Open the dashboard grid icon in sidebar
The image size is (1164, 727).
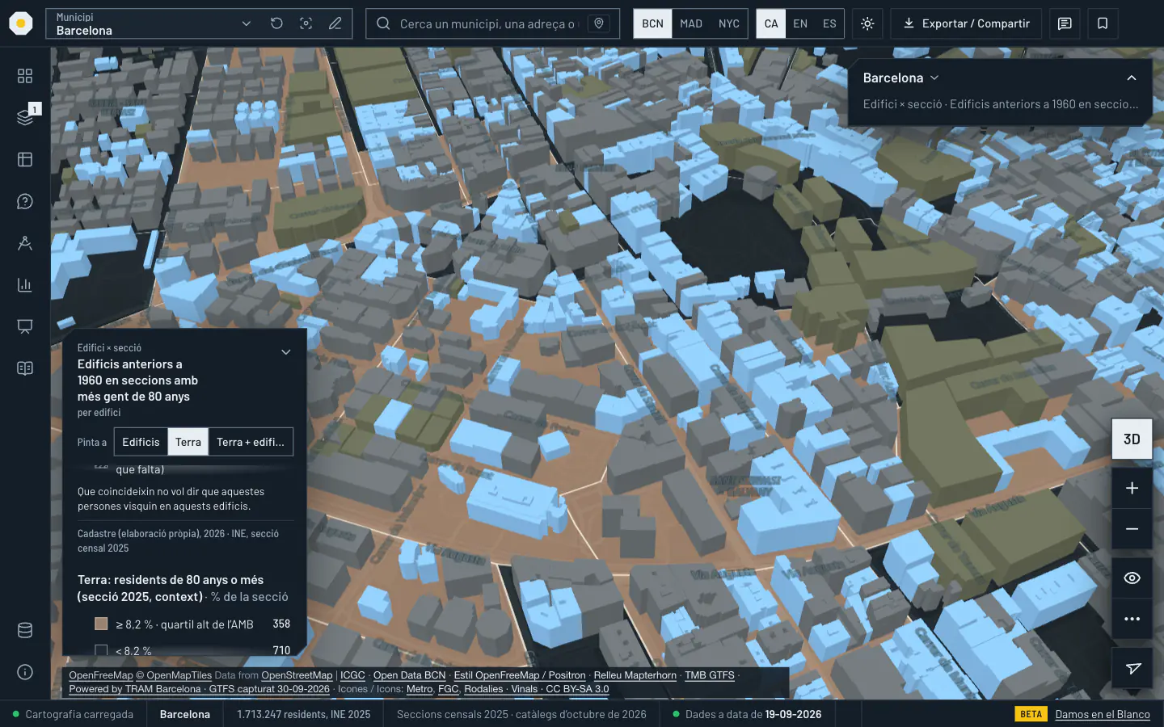click(x=25, y=76)
